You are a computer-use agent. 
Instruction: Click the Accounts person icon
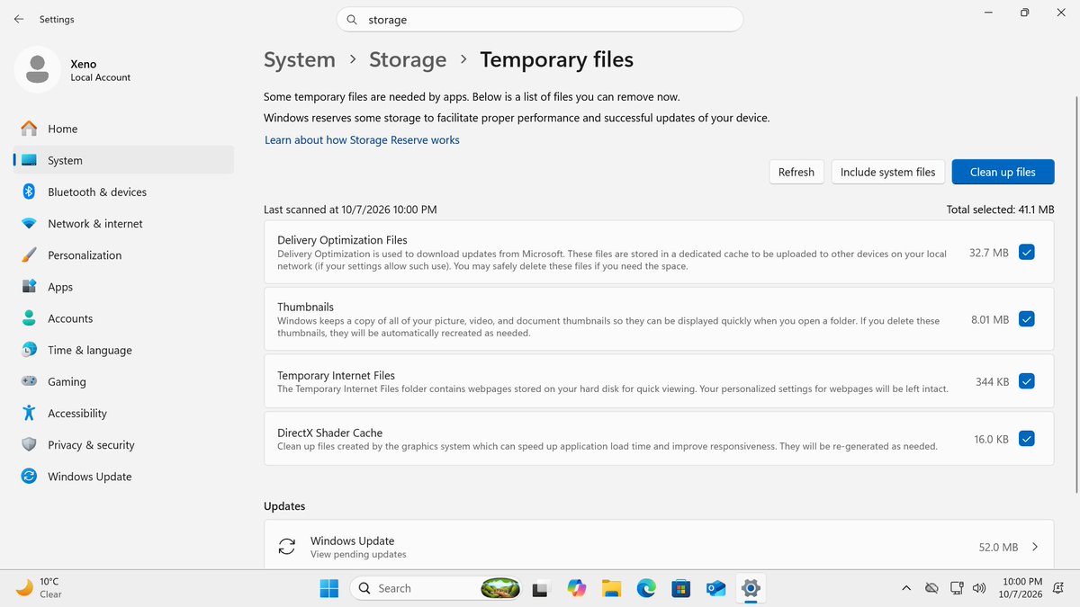29,318
